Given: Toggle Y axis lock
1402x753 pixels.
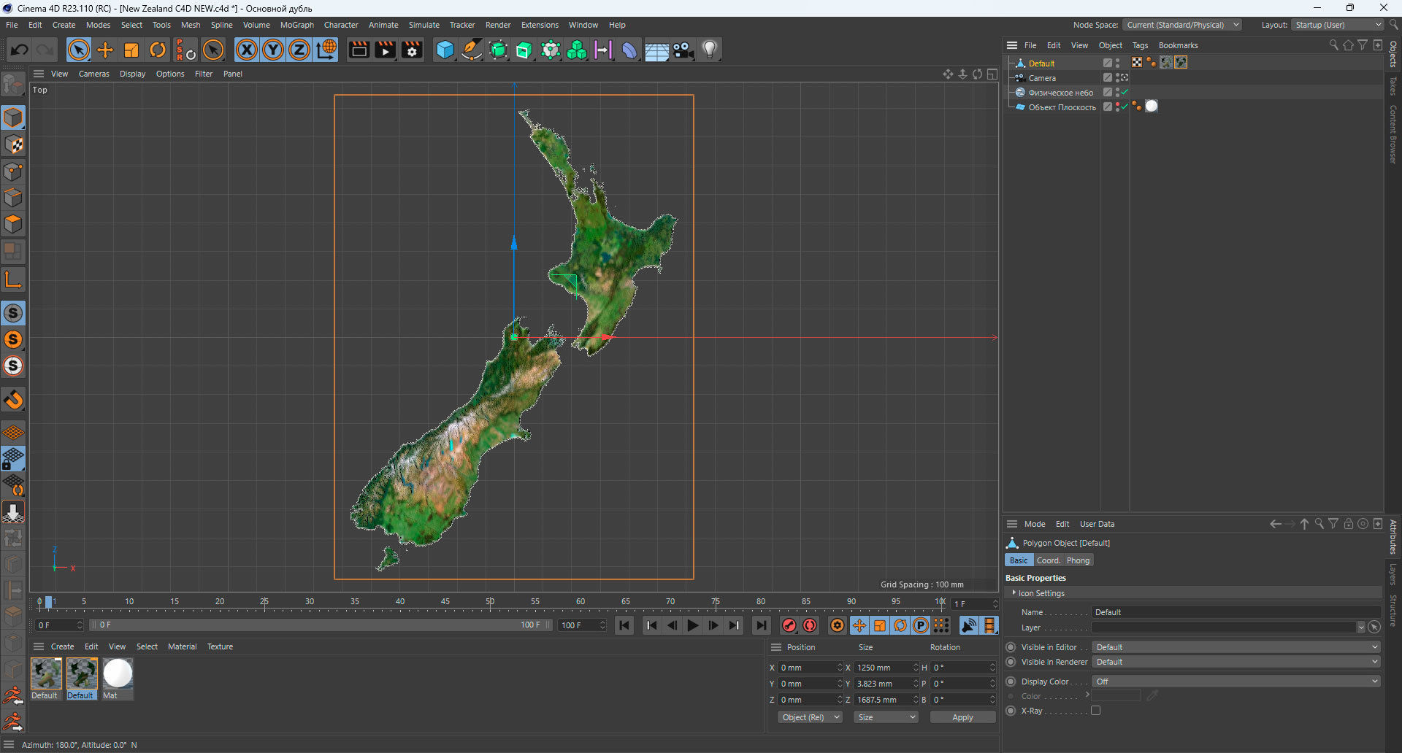Looking at the screenshot, I should click(273, 50).
